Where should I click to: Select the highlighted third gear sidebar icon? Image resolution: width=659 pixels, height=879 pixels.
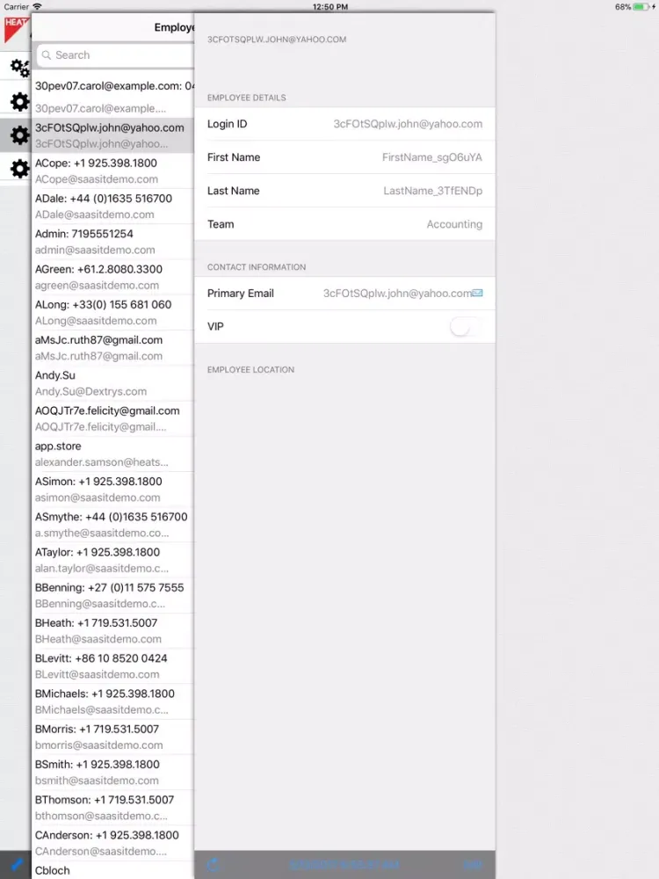point(18,134)
